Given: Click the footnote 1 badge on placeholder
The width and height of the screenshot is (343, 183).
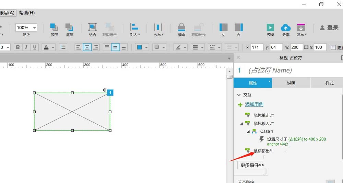Looking at the screenshot, I should (110, 93).
